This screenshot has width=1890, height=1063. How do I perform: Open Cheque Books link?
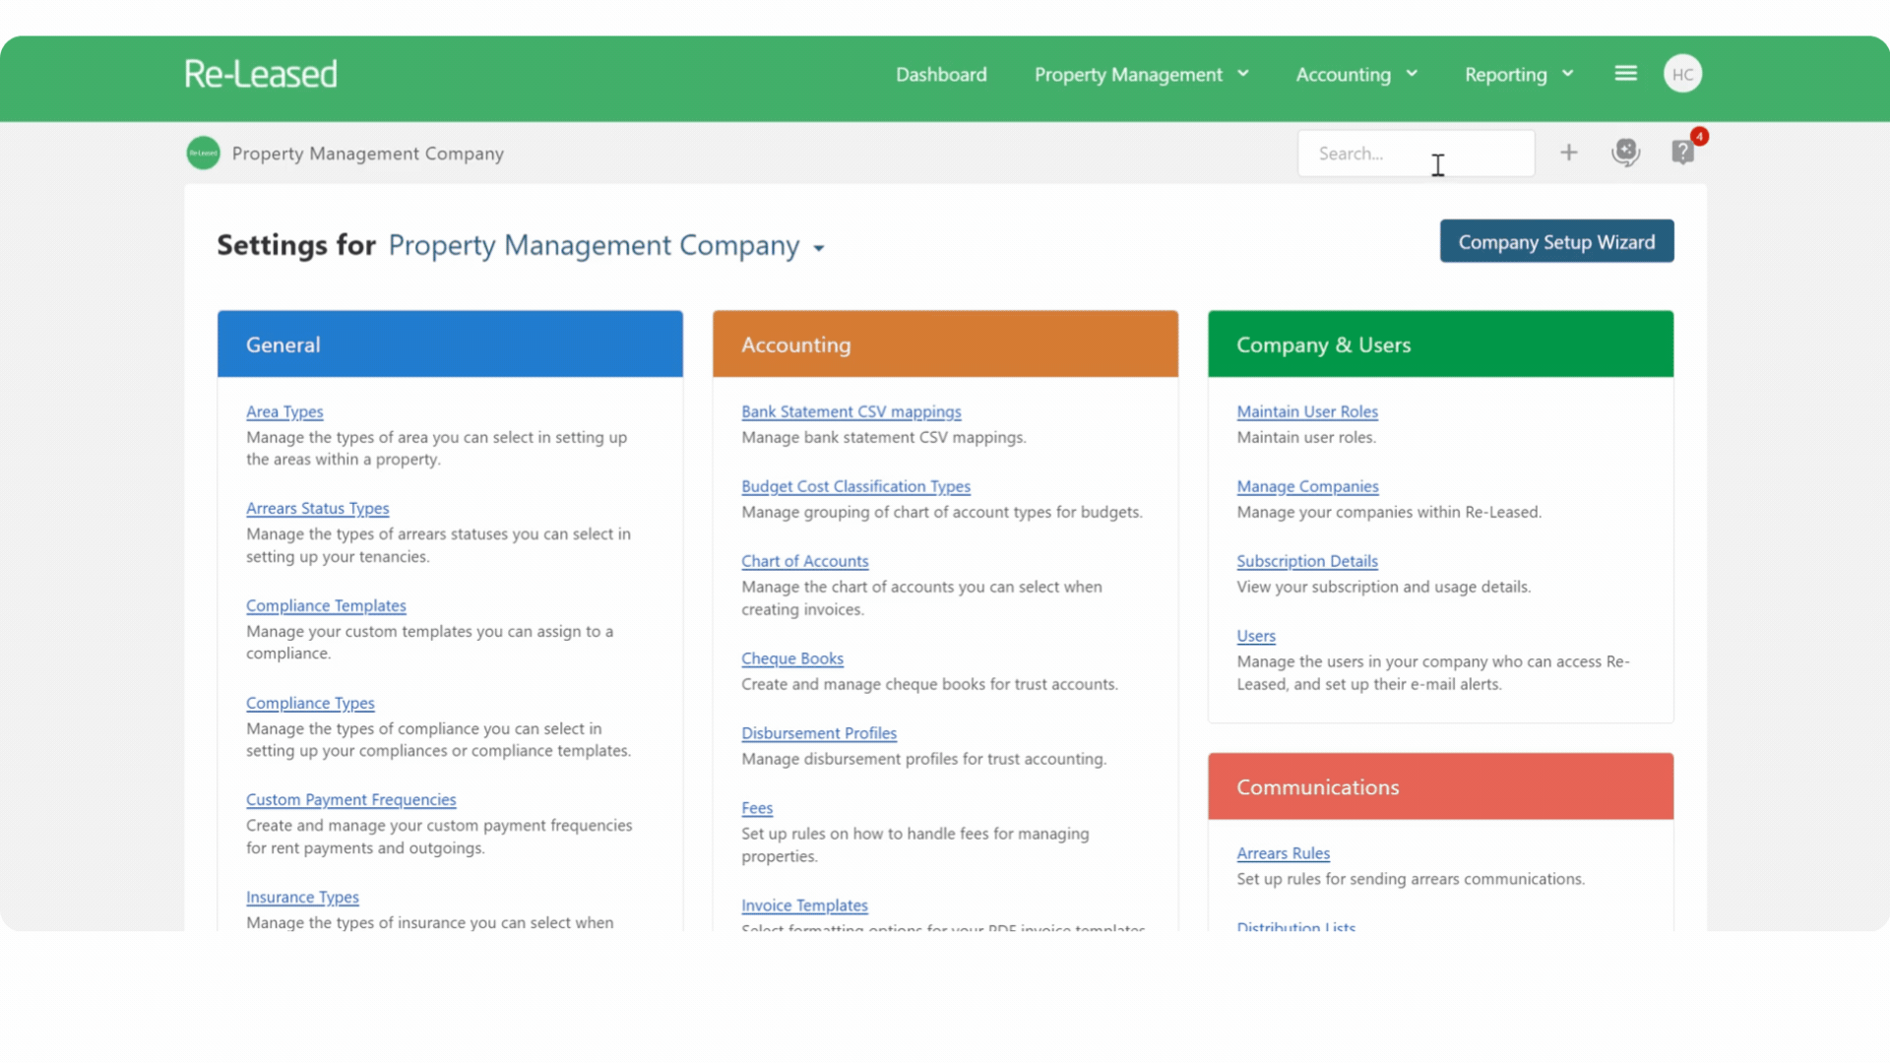tap(791, 658)
